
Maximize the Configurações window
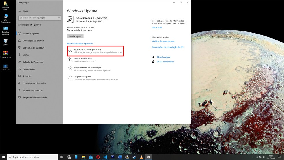tap(181, 3)
